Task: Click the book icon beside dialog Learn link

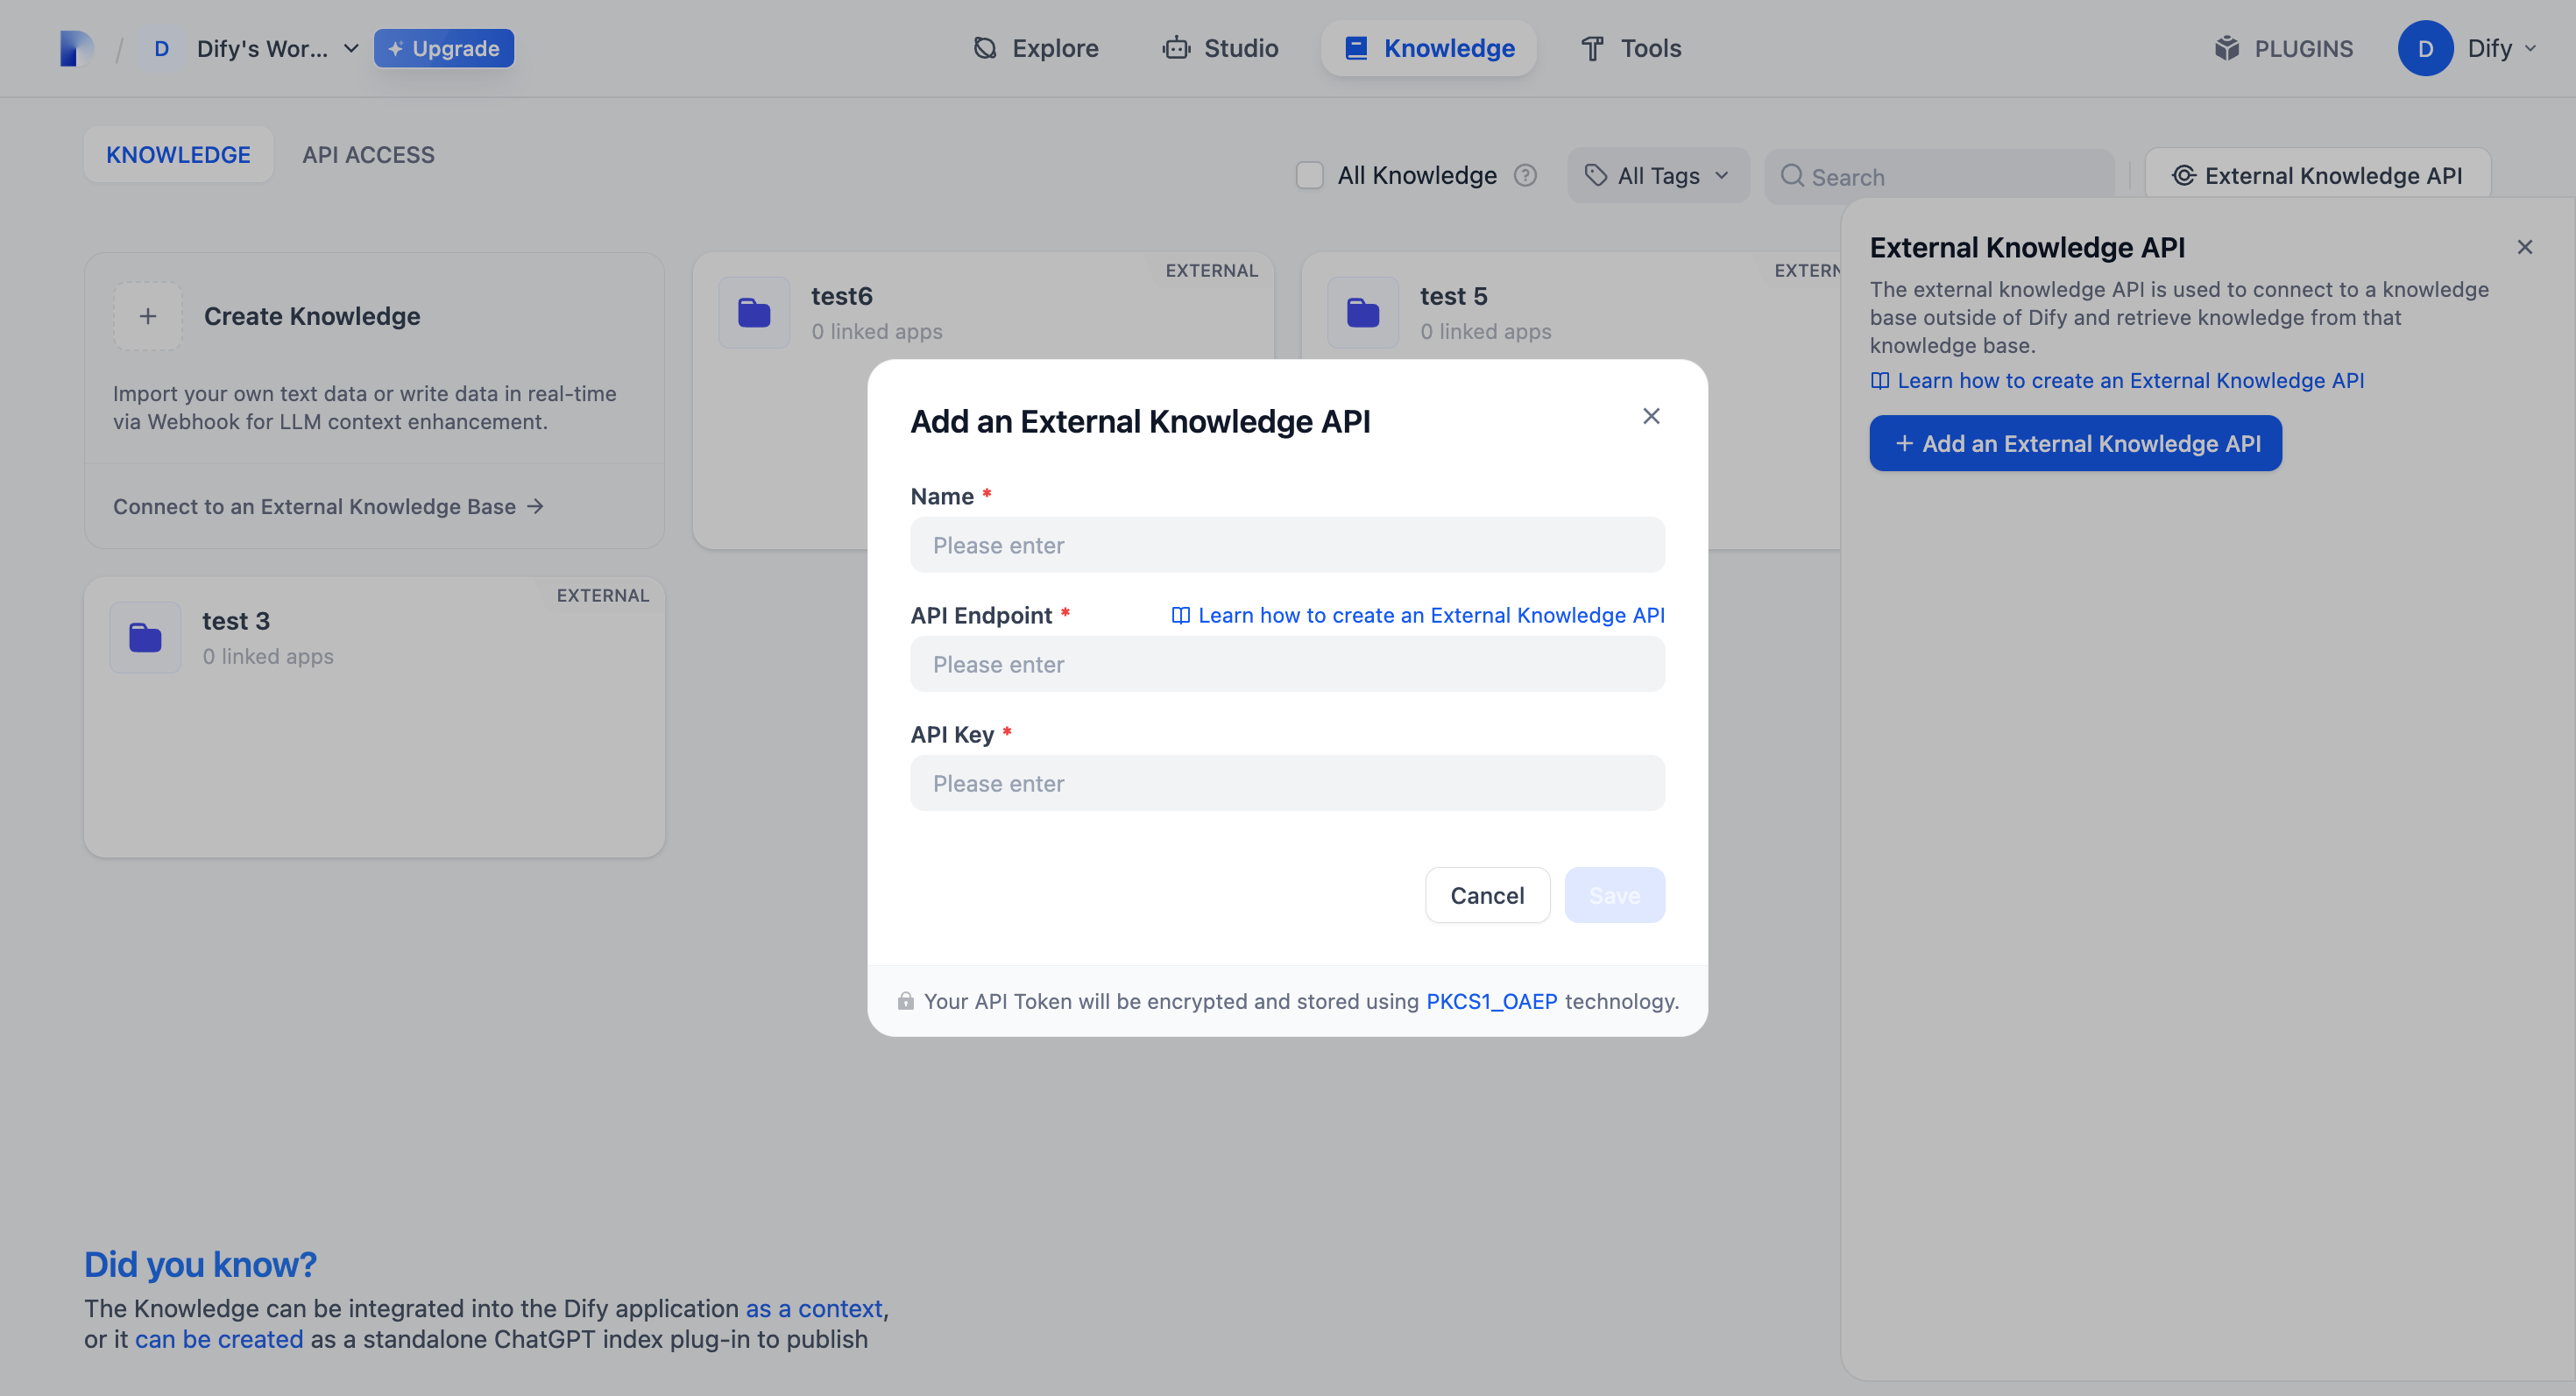Action: pyautogui.click(x=1180, y=616)
